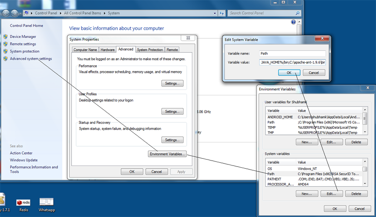
Task: Select TMP user variable row
Action: coord(314,133)
